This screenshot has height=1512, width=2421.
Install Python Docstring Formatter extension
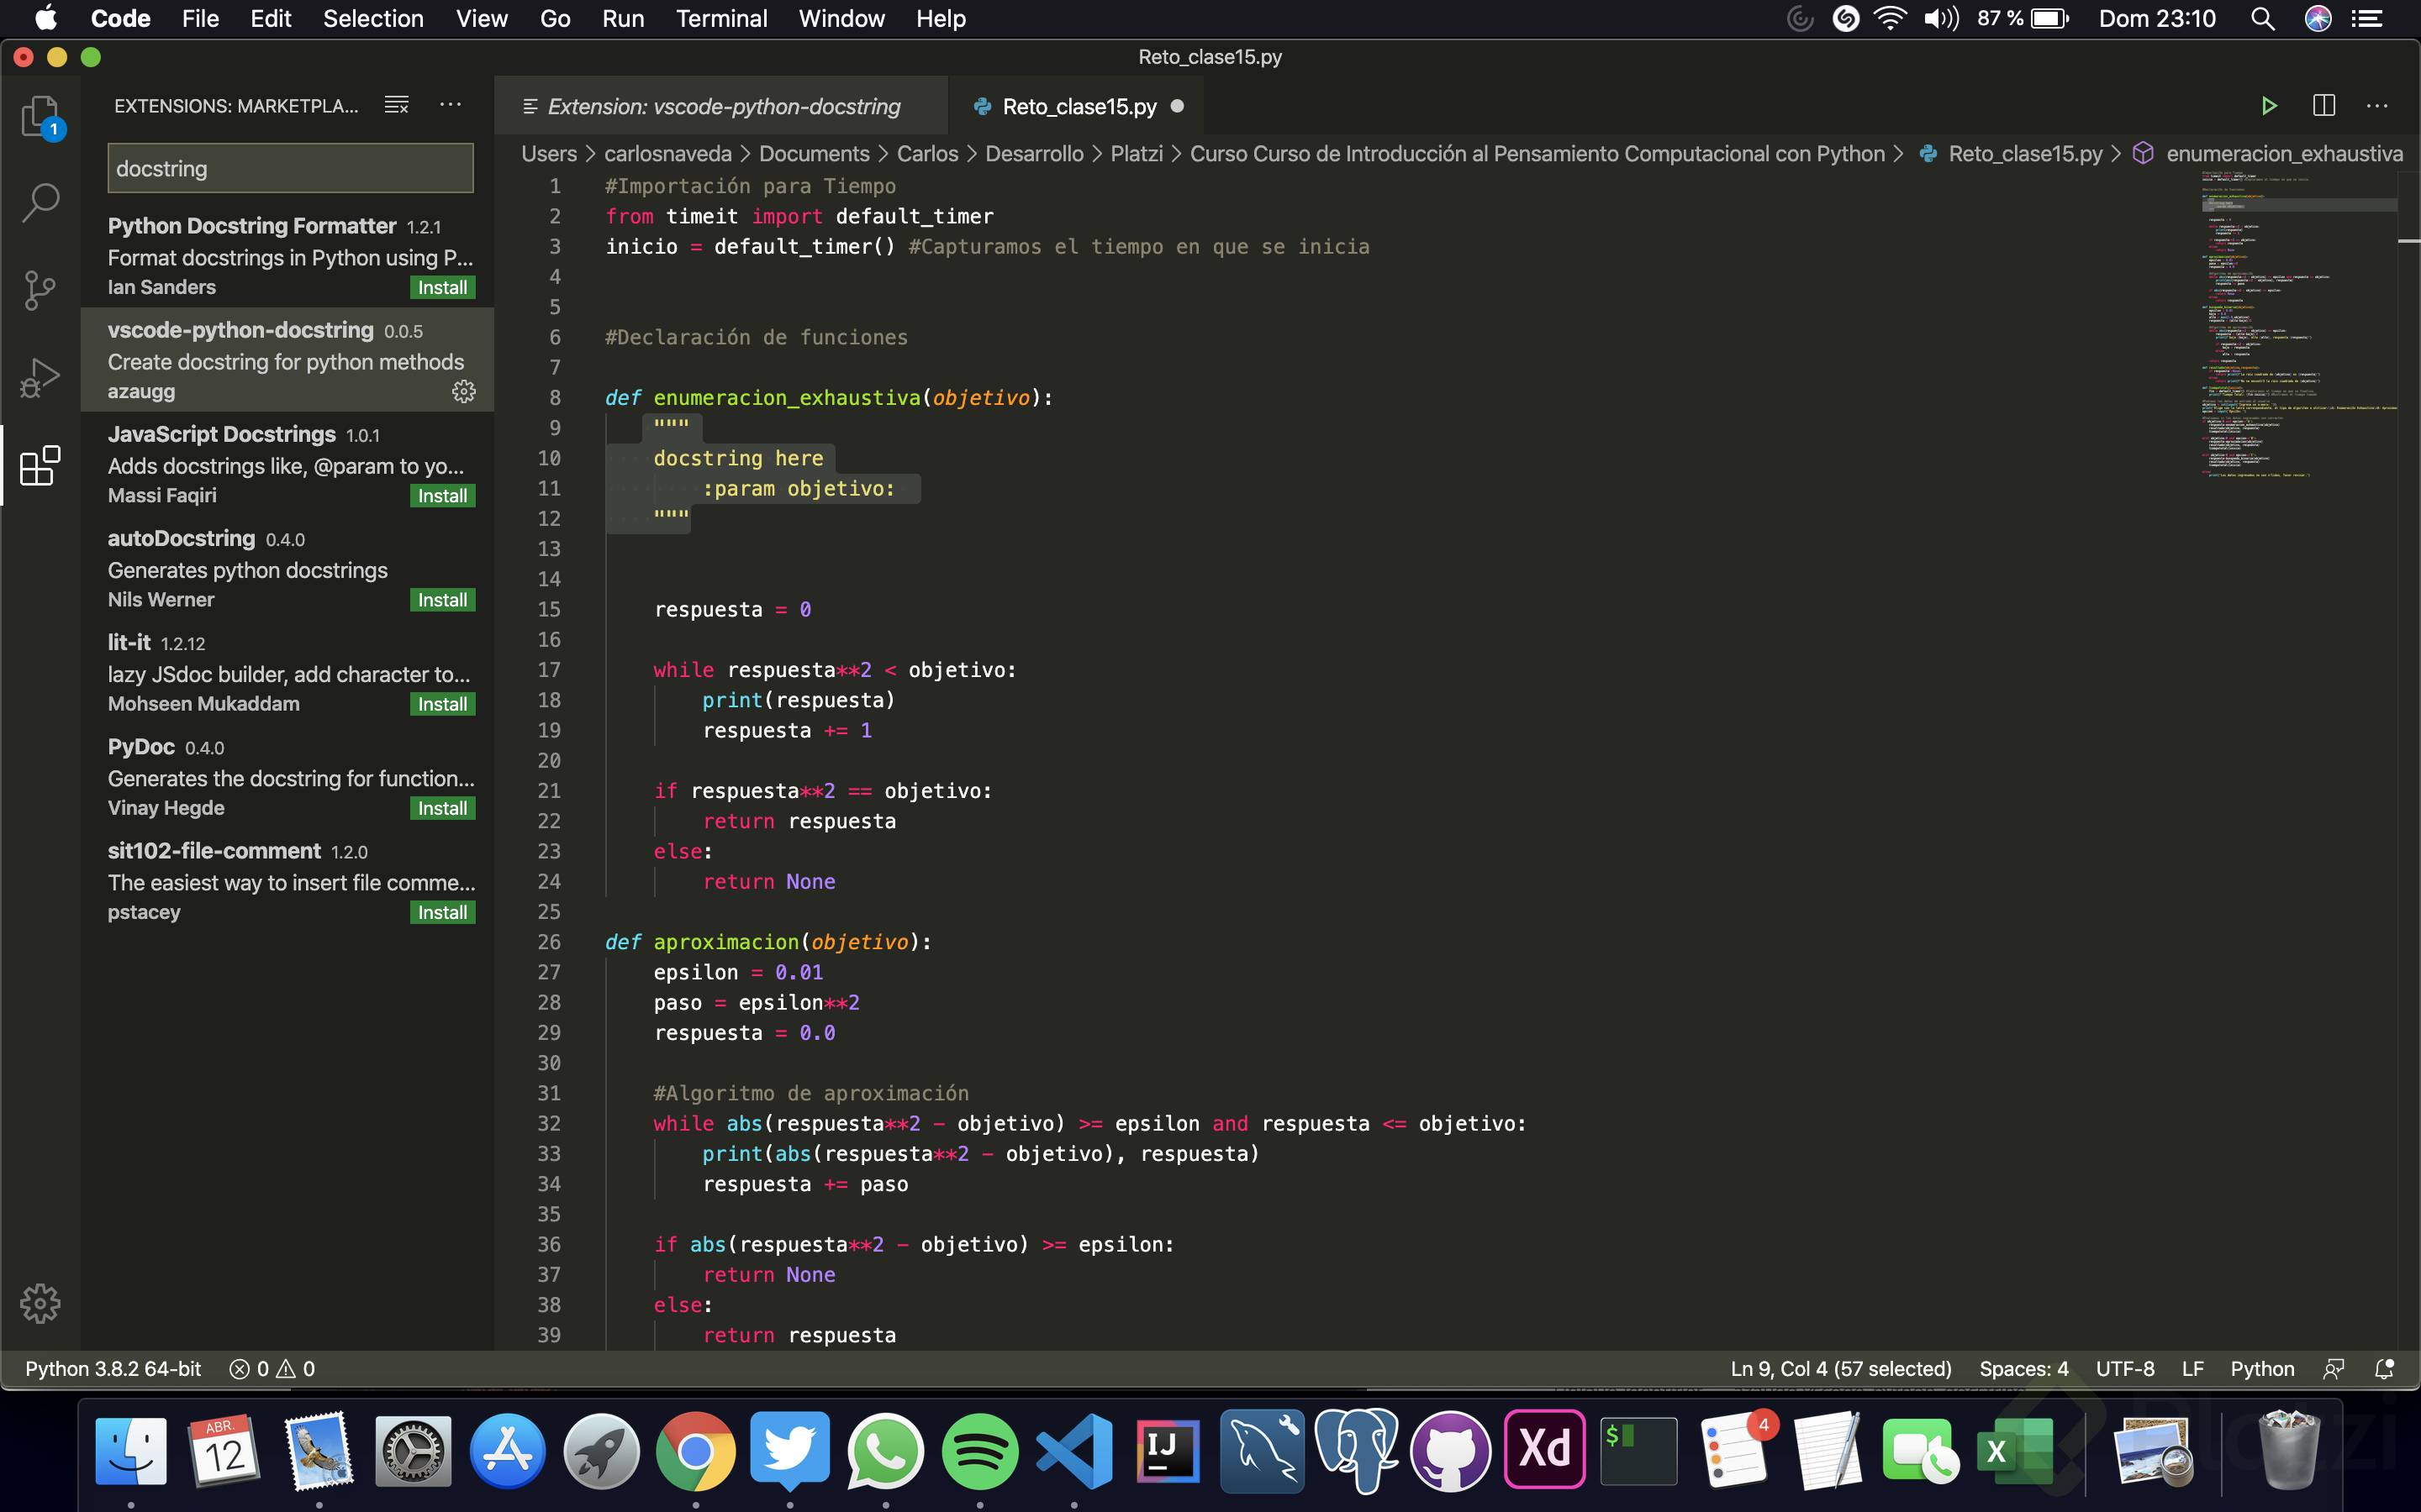442,288
